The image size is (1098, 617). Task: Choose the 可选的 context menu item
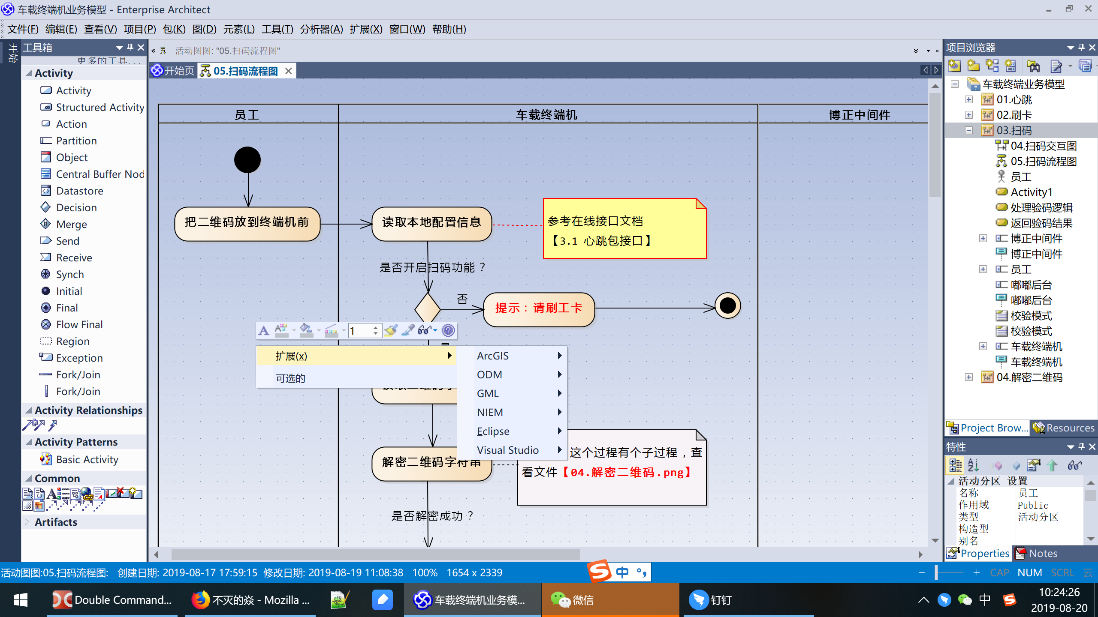tap(357, 378)
